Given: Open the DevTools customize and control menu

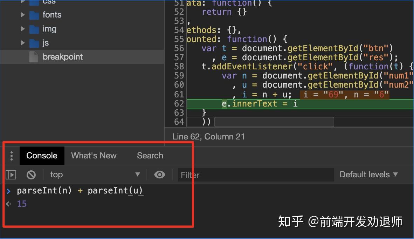Looking at the screenshot, I should 12,155.
